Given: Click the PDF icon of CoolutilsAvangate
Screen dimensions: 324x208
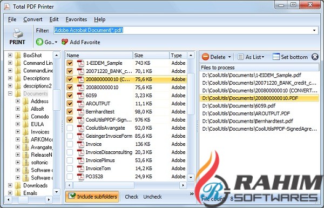Looking at the screenshot, I should [x=80, y=128].
